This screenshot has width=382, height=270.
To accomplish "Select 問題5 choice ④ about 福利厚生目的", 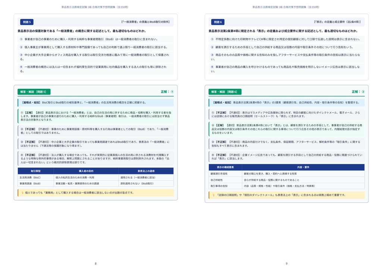I will 95,69.
